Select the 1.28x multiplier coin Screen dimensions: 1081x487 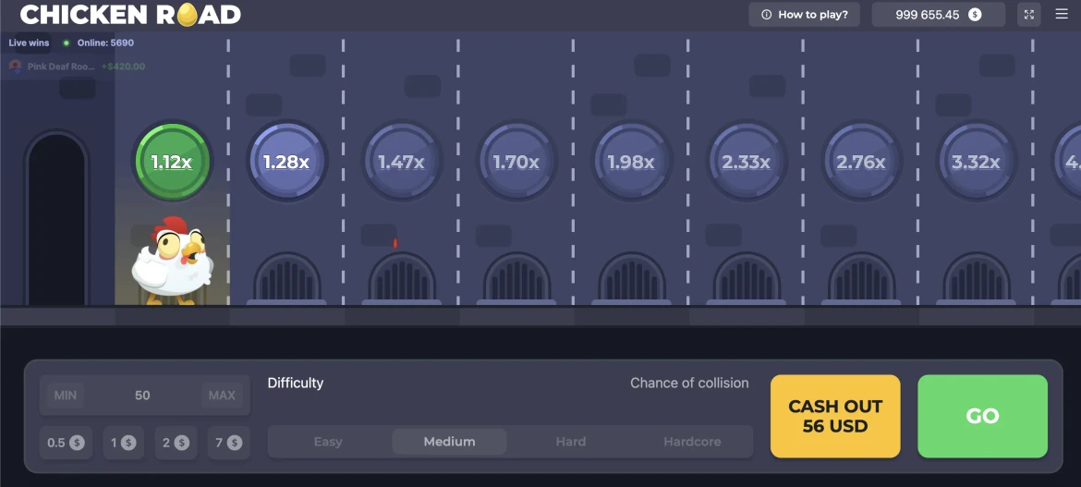(286, 162)
